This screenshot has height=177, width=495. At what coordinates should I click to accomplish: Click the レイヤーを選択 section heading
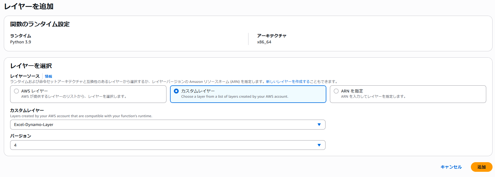[x=31, y=66]
